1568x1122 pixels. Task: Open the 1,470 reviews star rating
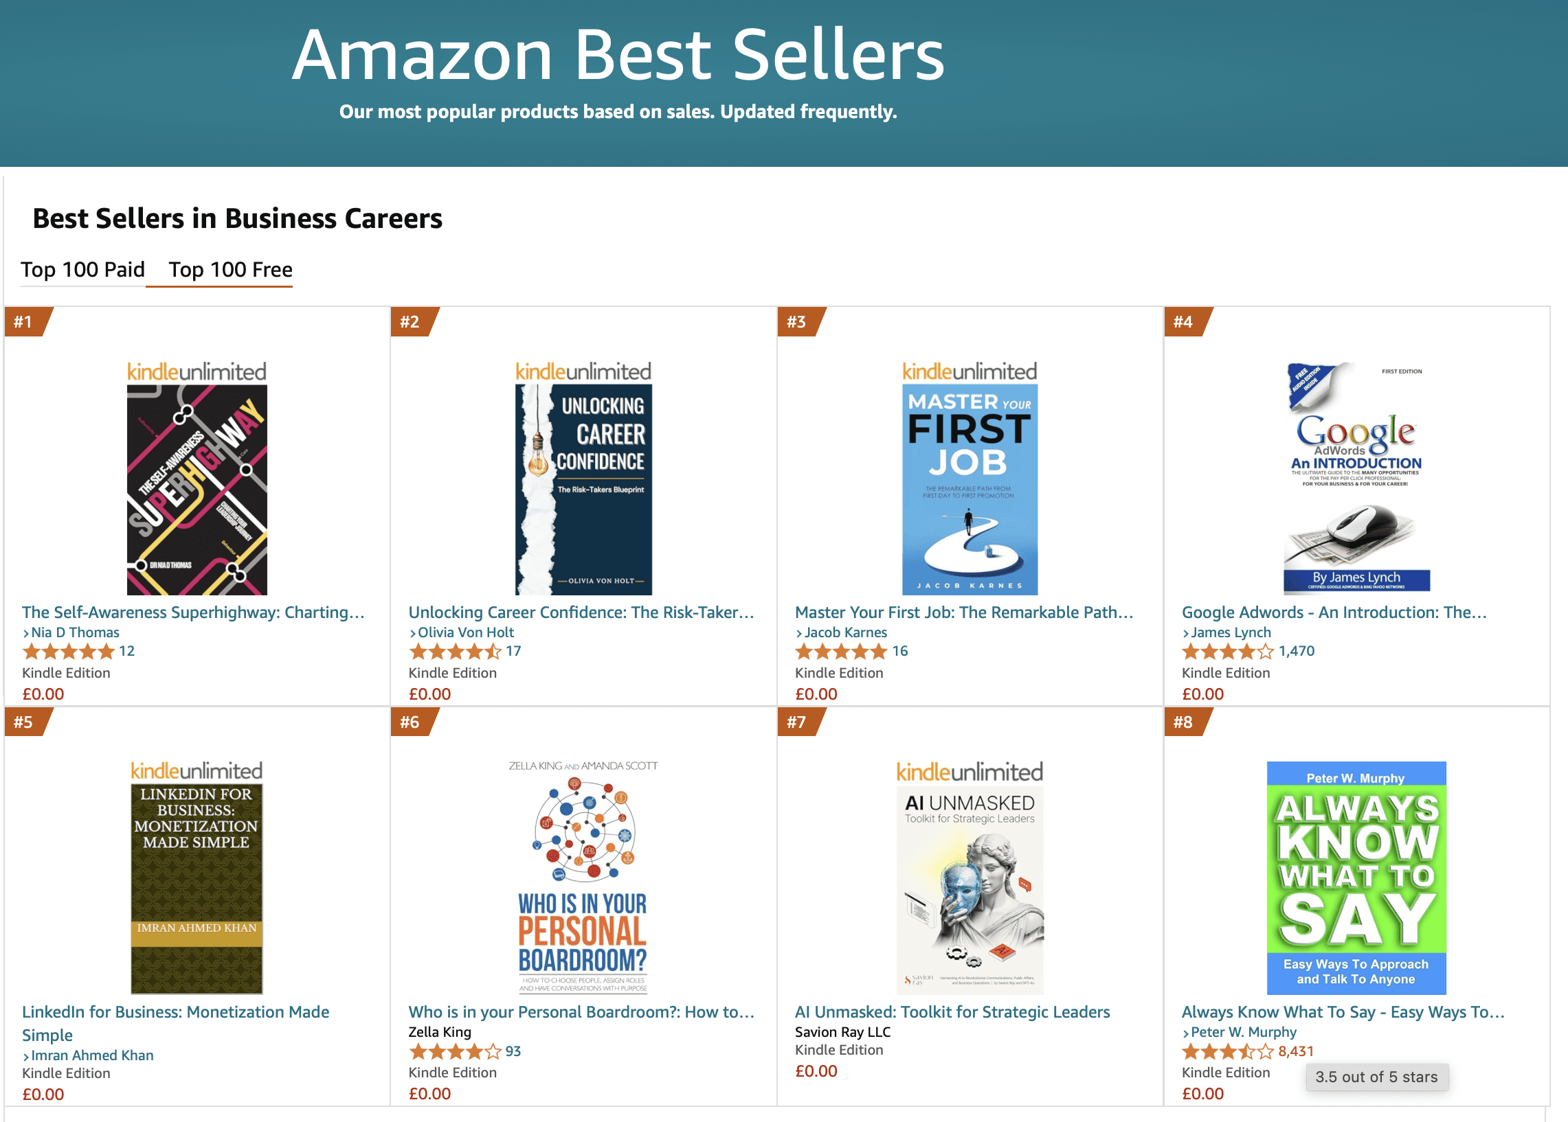point(1227,652)
